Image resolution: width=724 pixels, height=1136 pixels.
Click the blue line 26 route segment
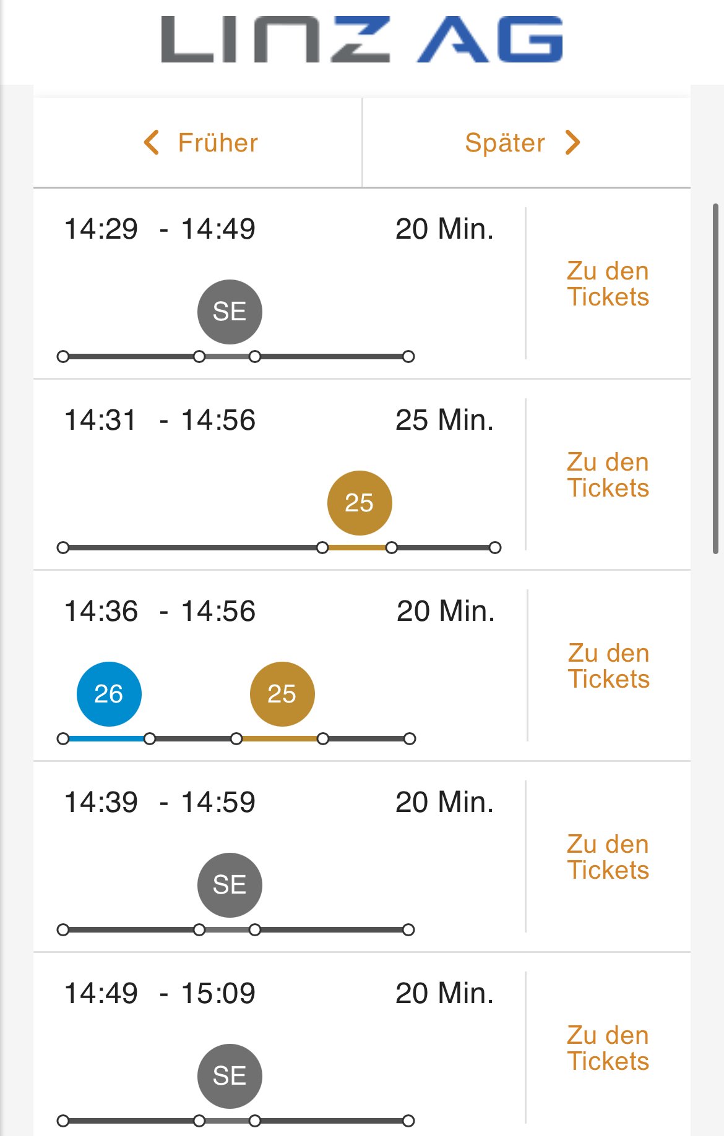pyautogui.click(x=106, y=738)
